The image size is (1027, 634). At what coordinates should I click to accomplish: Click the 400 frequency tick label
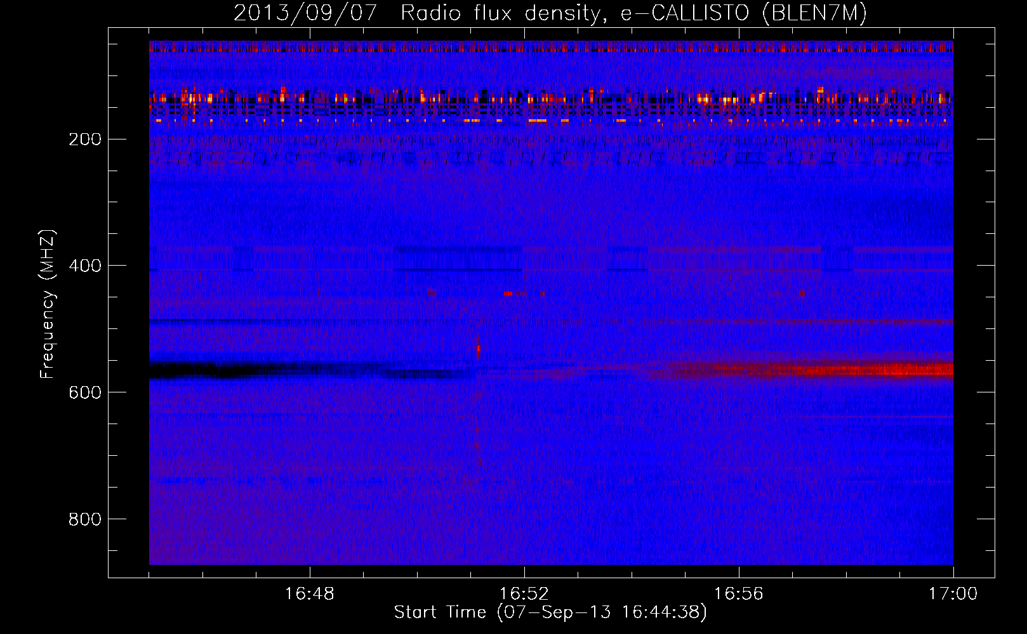click(84, 266)
